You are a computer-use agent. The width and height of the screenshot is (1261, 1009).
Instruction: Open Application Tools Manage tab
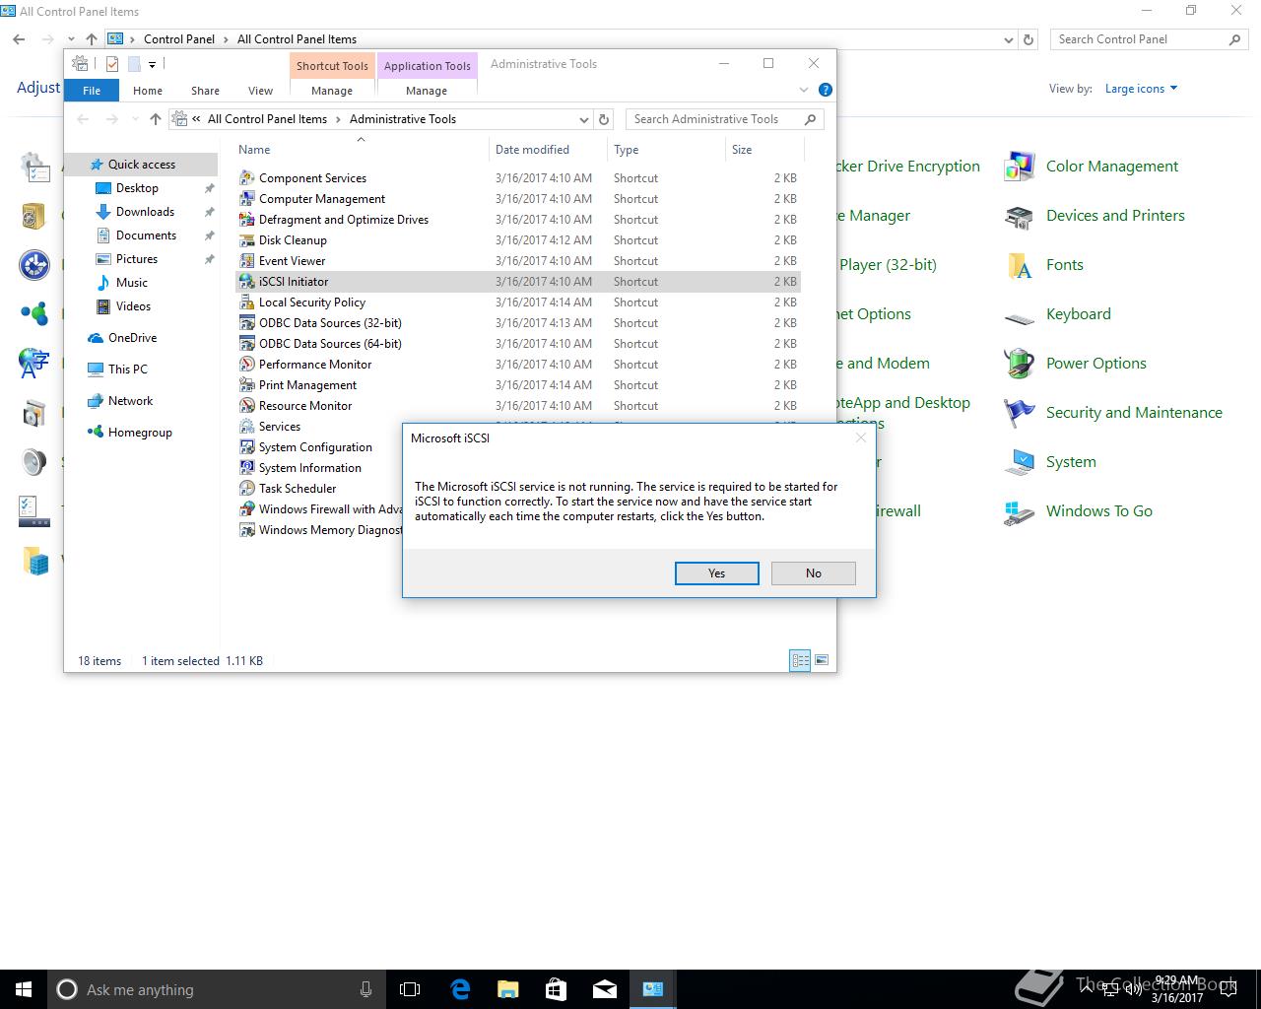point(427,91)
